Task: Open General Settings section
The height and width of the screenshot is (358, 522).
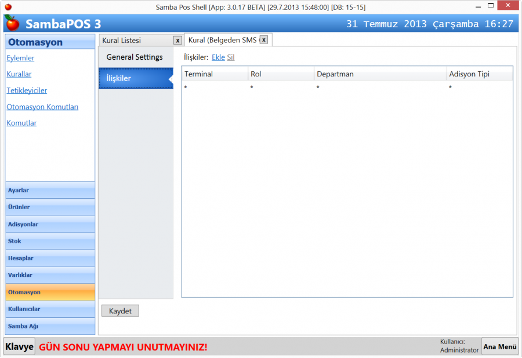Action: (x=135, y=57)
